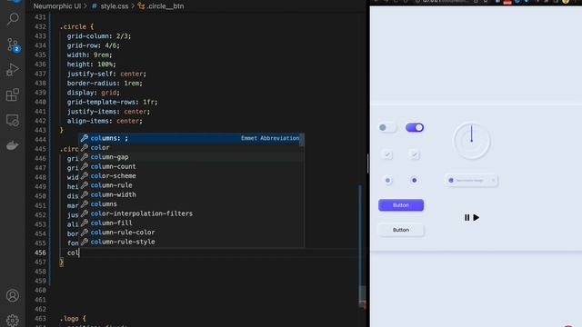This screenshot has width=582, height=327.
Task: Click 'align-items: center;' line
Action: (105, 121)
